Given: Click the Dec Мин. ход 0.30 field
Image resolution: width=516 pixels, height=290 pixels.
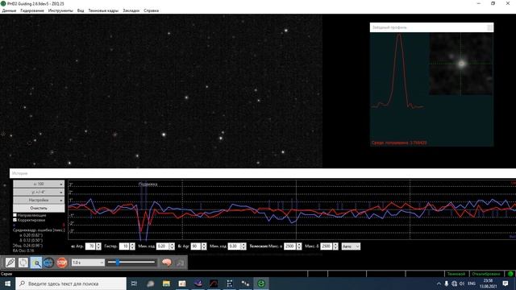Looking at the screenshot, I should coord(235,246).
